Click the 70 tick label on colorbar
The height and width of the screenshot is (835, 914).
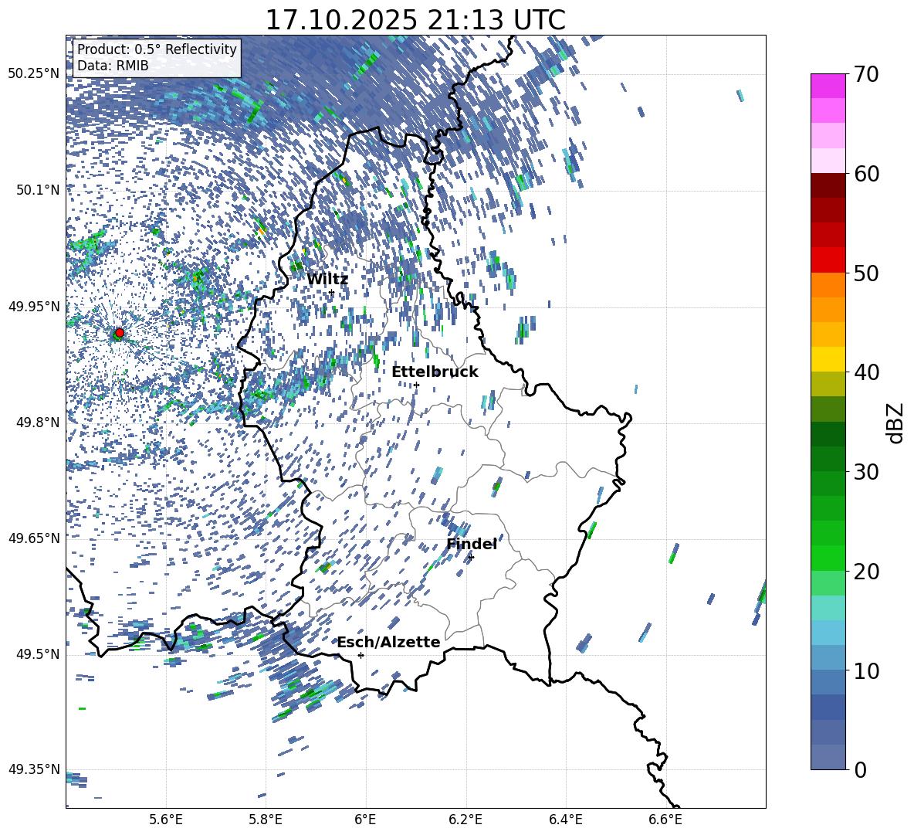coord(868,74)
